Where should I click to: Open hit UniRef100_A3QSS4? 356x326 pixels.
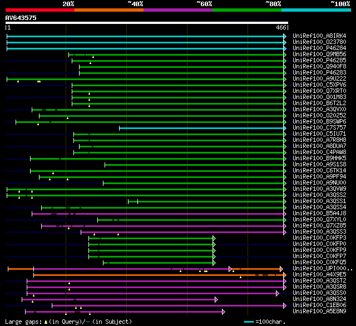[319, 208]
